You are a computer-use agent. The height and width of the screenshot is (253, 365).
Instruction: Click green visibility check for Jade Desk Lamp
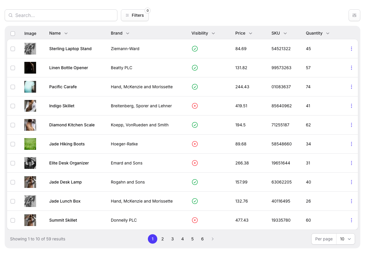[195, 182]
